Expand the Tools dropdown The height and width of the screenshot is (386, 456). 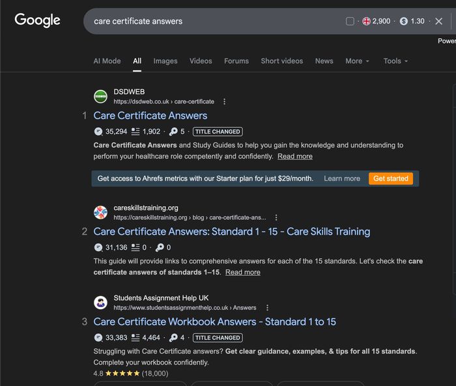pyautogui.click(x=395, y=61)
